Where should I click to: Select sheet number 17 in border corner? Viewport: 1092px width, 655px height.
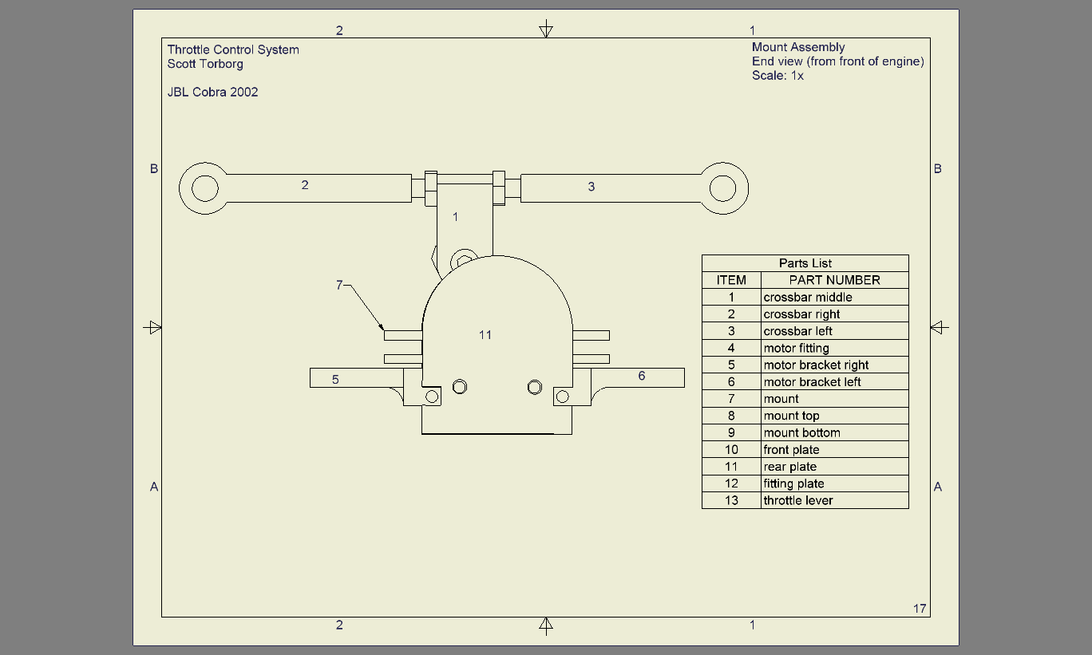[x=920, y=609]
